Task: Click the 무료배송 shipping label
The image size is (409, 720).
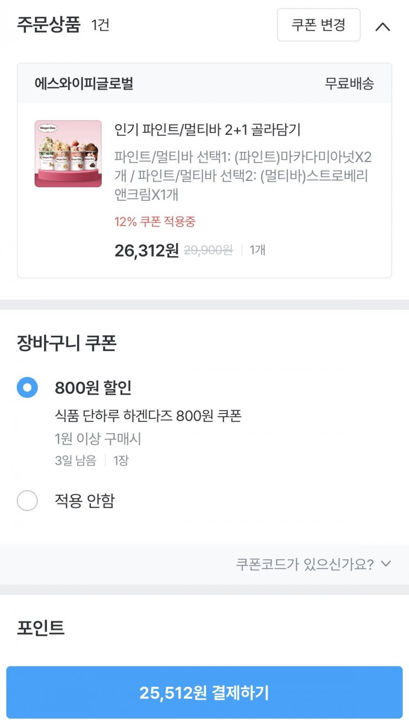Action: pyautogui.click(x=349, y=84)
